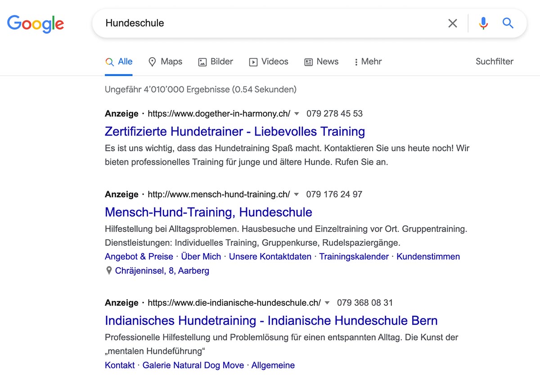Open the Mehr options menu
This screenshot has width=540, height=377.
368,61
